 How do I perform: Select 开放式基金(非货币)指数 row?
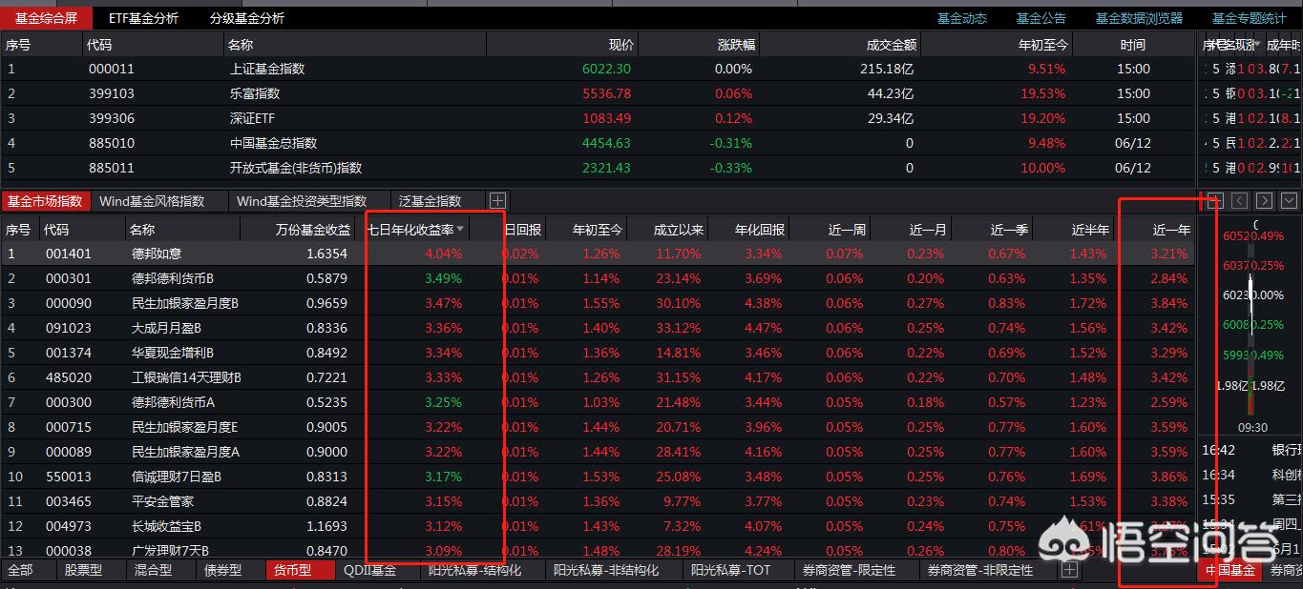(x=598, y=168)
